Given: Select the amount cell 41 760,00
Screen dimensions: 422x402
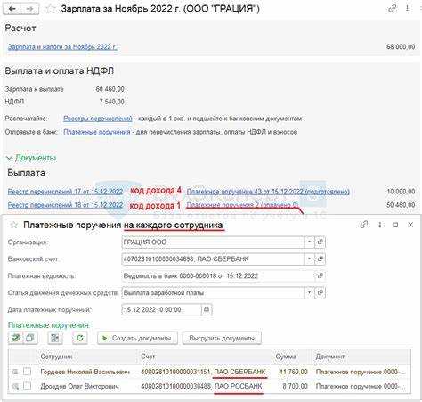Looking at the screenshot, I should click(x=293, y=372).
